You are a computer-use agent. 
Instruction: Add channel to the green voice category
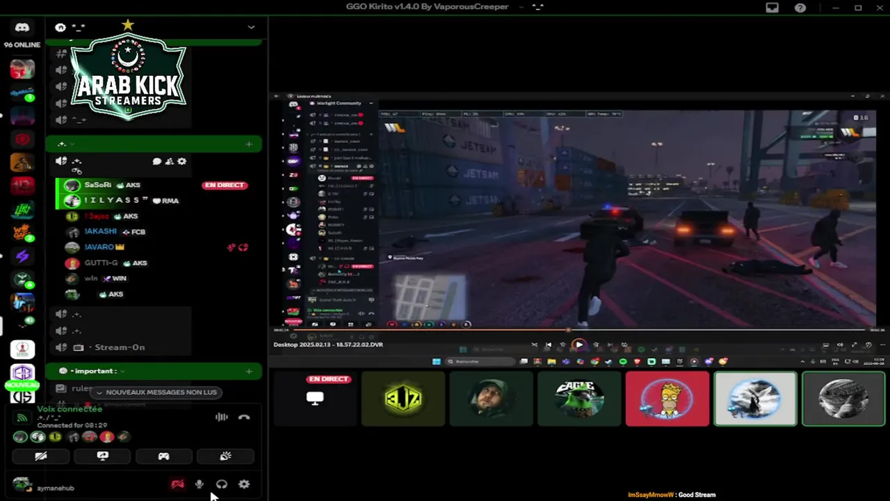click(x=249, y=144)
